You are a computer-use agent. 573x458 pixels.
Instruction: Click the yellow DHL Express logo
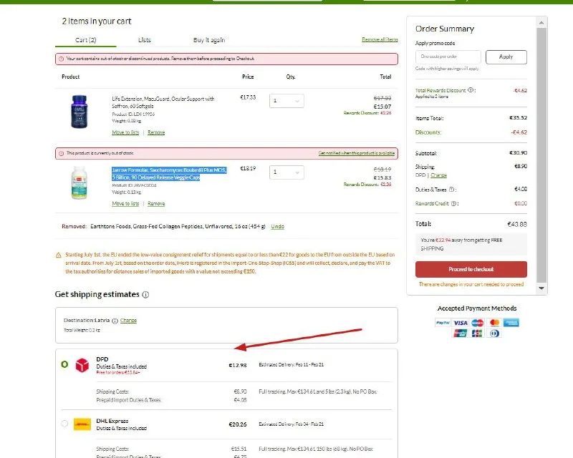click(82, 424)
